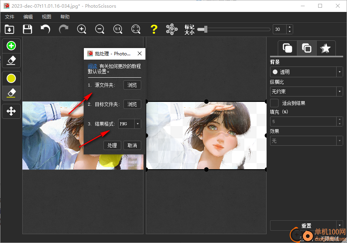Increase 填充 value with up arrow
This screenshot has width=347, height=243.
(340, 119)
